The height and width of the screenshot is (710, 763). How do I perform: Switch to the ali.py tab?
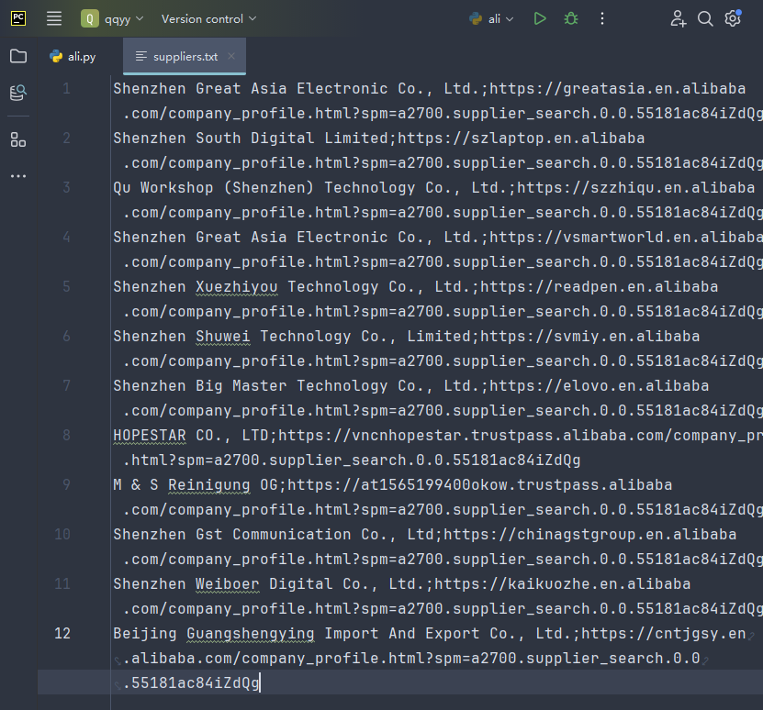coord(73,56)
